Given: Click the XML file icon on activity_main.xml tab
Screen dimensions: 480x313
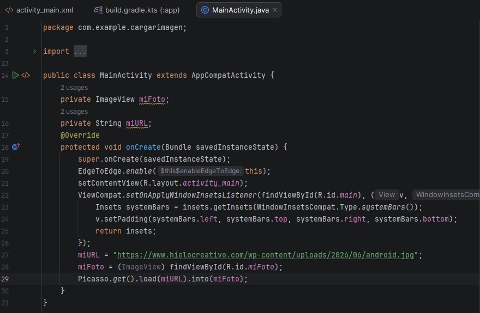Looking at the screenshot, I should [x=9, y=10].
